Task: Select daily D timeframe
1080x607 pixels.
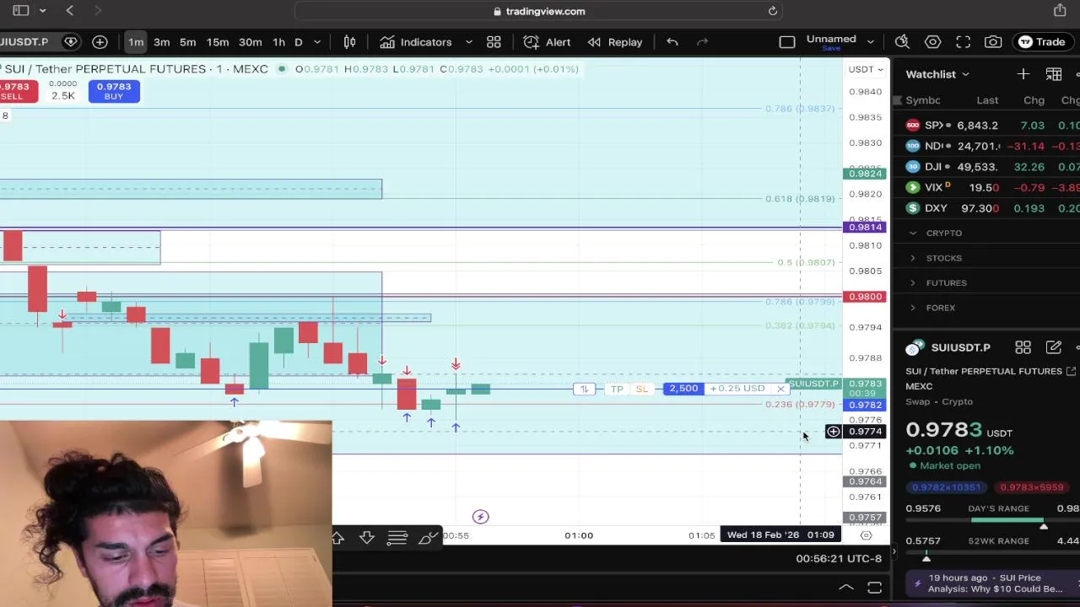Action: click(298, 42)
